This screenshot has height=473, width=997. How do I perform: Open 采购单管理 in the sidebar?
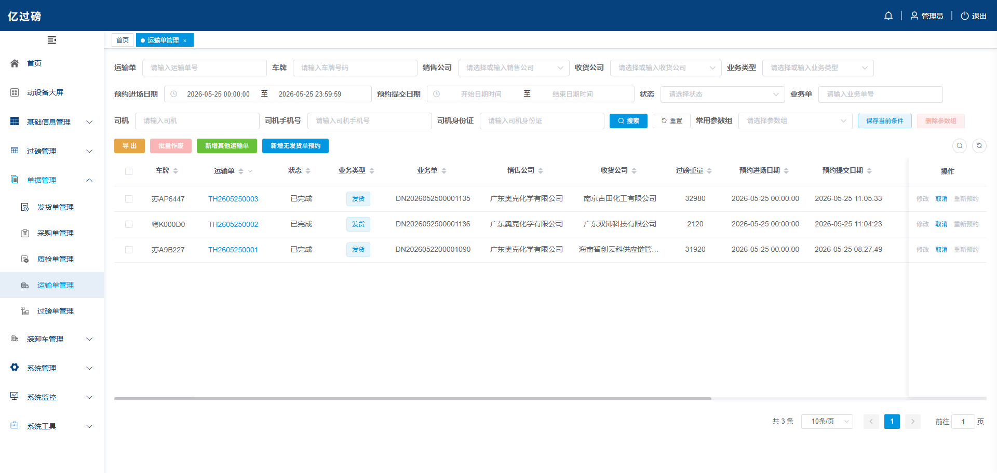[52, 233]
